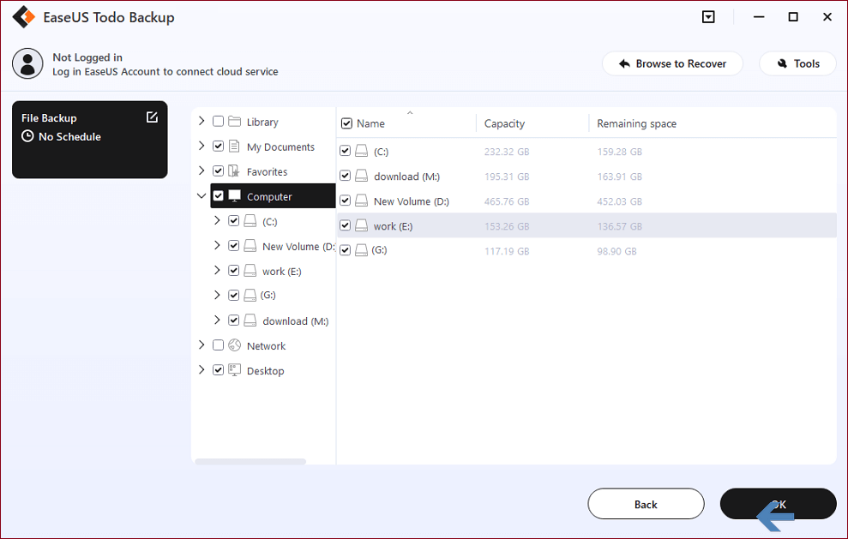Screen dimensions: 848x539
Task: Uncheck the work (E:) checkbox in the list
Action: pyautogui.click(x=345, y=225)
